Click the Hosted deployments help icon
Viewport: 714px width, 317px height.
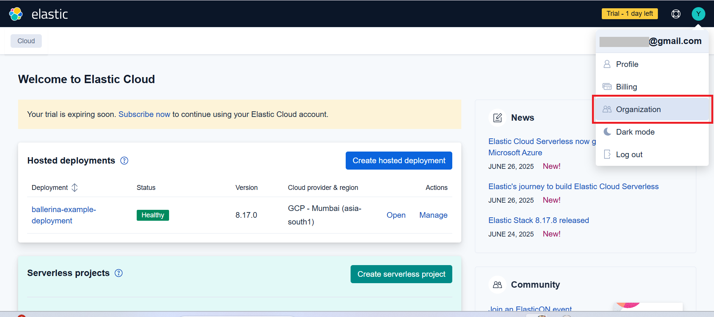tap(124, 161)
